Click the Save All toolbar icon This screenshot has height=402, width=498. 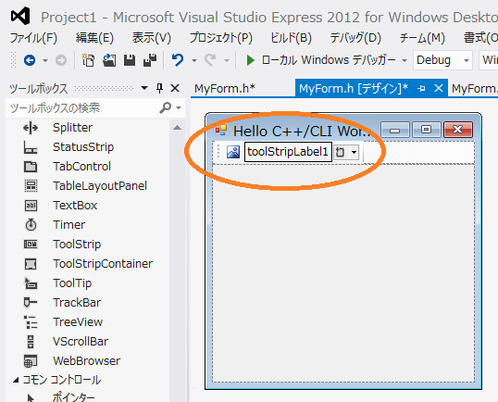[x=150, y=59]
